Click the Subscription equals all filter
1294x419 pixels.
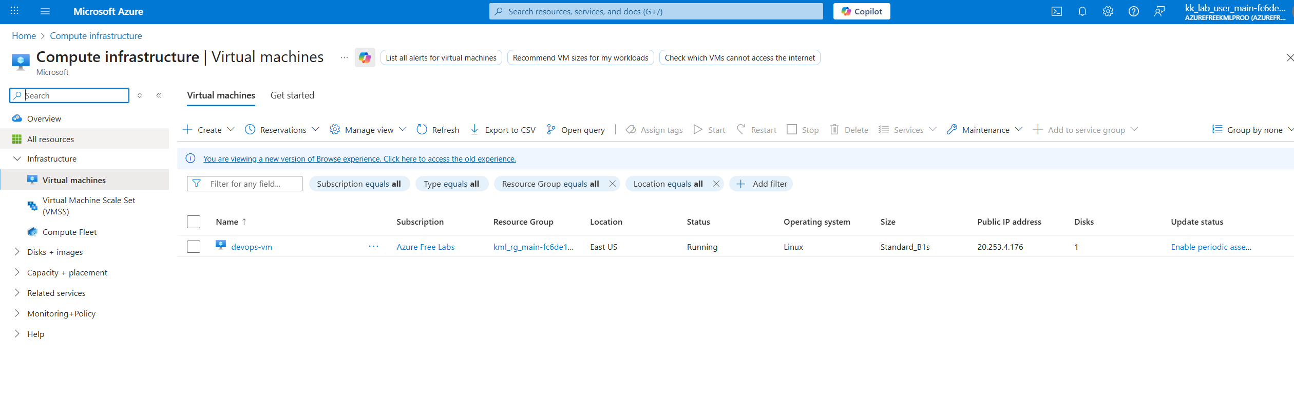click(x=359, y=184)
